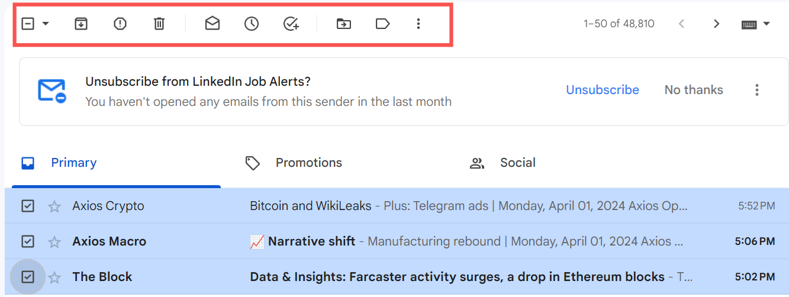Star the Axios Crypto email
Viewport: 789px width, 297px height.
coord(54,206)
